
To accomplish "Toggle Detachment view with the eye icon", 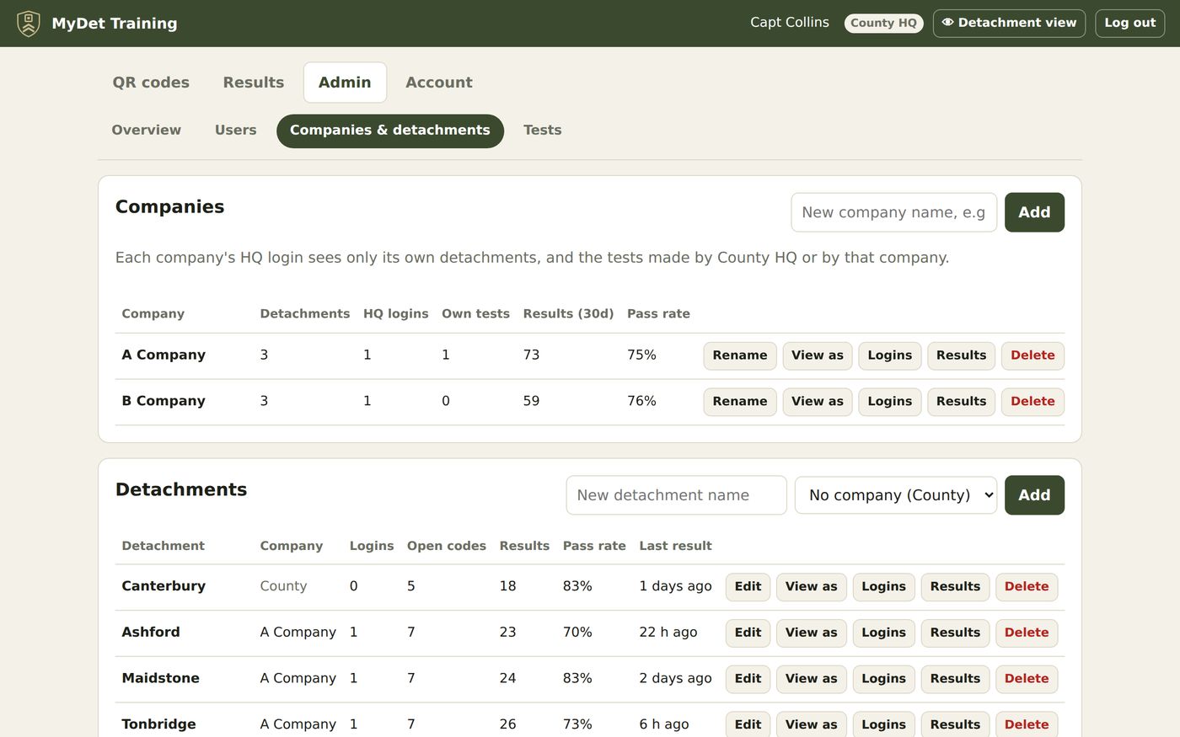I will click(x=1009, y=24).
